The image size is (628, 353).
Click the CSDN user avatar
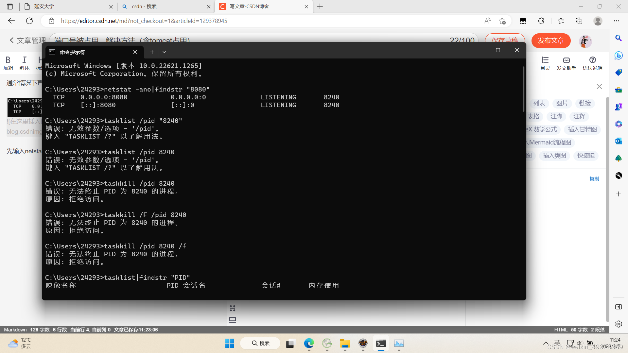[585, 41]
